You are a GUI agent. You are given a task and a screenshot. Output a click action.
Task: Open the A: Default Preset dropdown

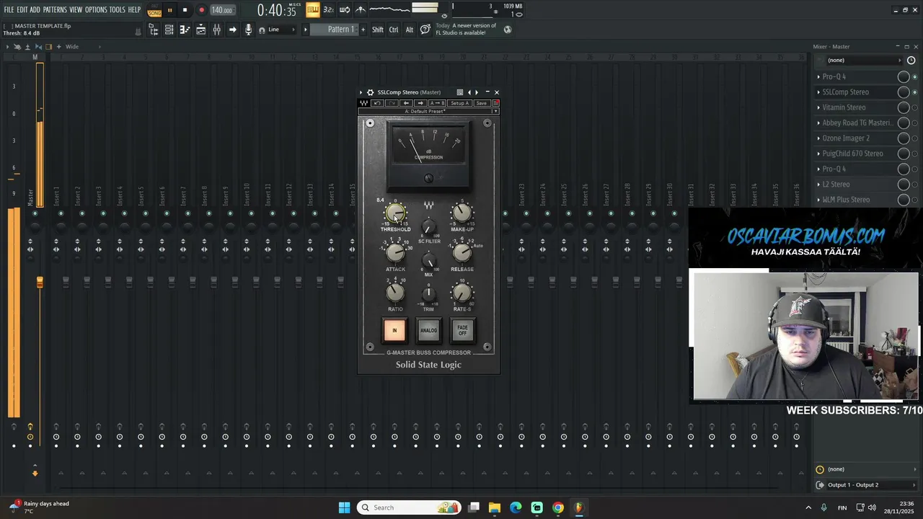(x=428, y=111)
